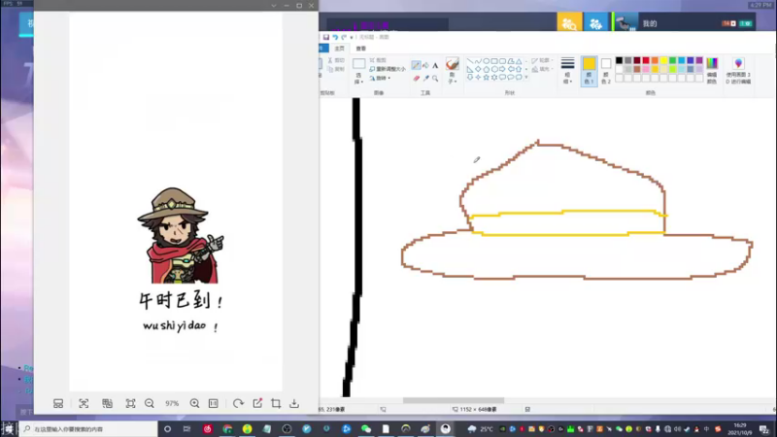This screenshot has height=437, width=777.
Task: Switch to the Home tab in Paint
Action: 339,49
